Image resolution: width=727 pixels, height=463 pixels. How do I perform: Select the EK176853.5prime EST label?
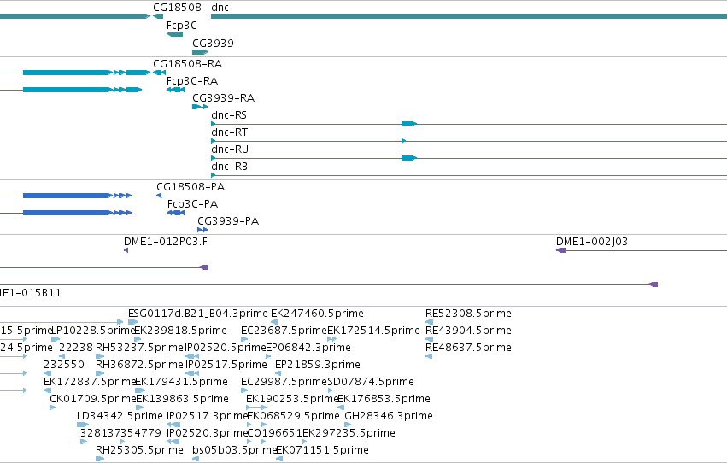pyautogui.click(x=384, y=400)
